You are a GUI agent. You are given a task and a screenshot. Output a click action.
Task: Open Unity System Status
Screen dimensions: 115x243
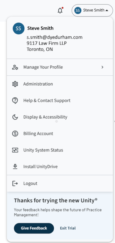click(60, 150)
